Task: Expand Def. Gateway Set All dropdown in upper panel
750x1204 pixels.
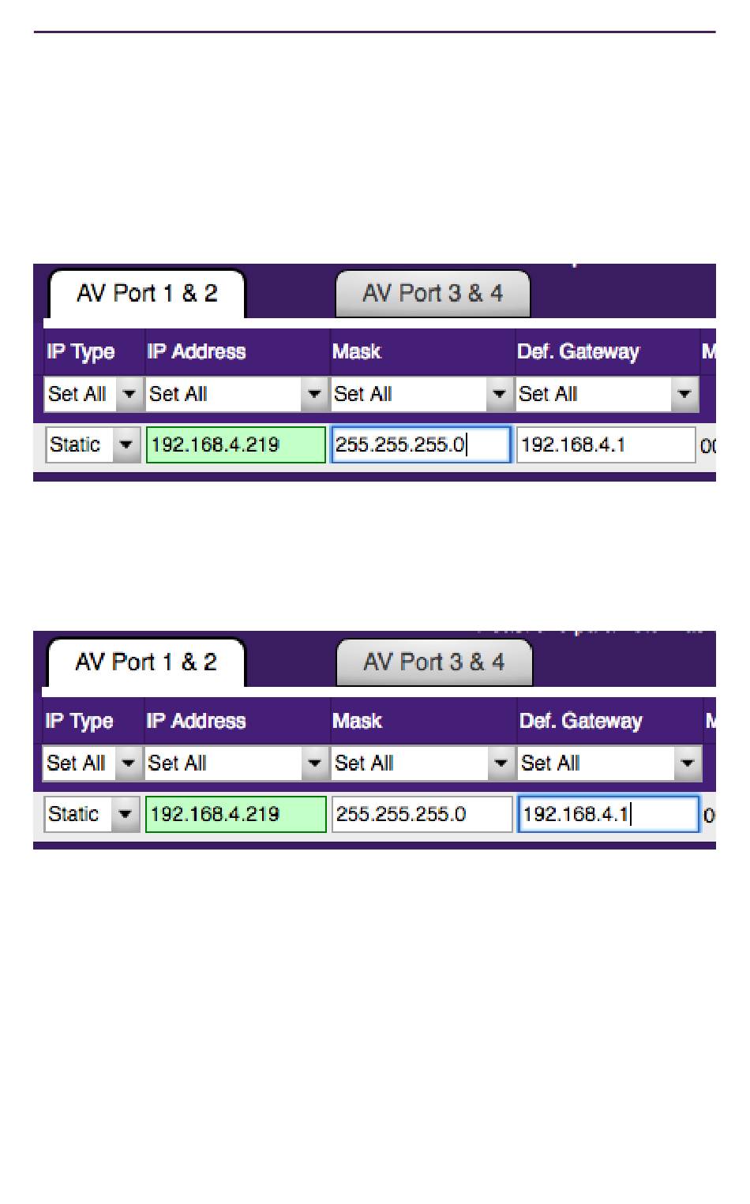Action: (x=607, y=393)
